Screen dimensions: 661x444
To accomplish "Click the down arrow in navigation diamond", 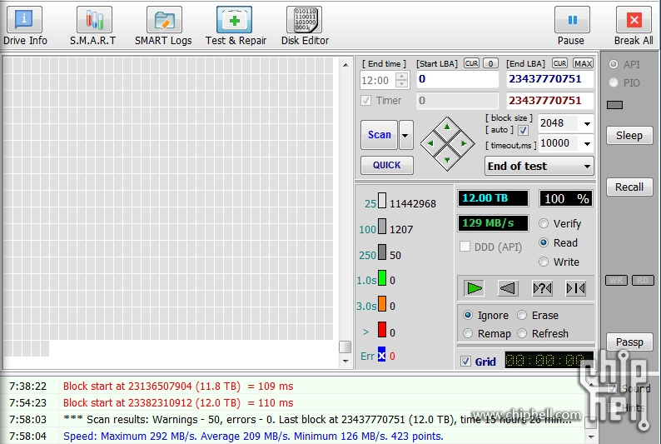I will (x=447, y=160).
